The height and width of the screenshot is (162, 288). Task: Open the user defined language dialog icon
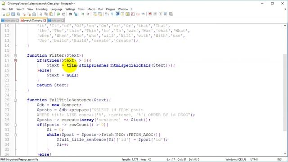122,14
